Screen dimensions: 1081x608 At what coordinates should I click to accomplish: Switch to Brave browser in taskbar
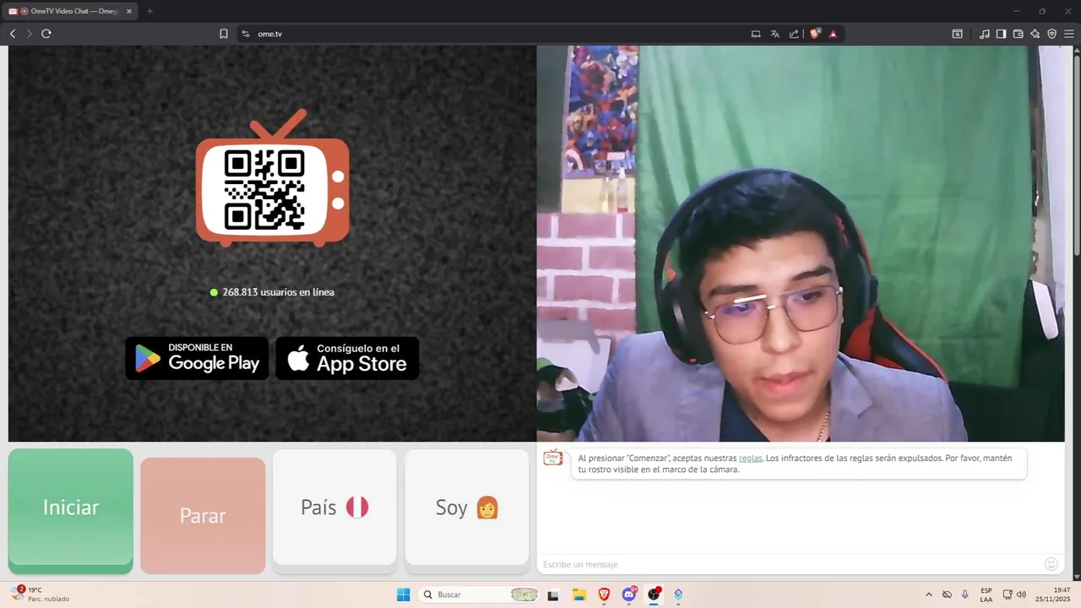click(604, 594)
